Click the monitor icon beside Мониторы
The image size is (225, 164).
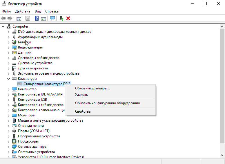[x=14, y=115]
